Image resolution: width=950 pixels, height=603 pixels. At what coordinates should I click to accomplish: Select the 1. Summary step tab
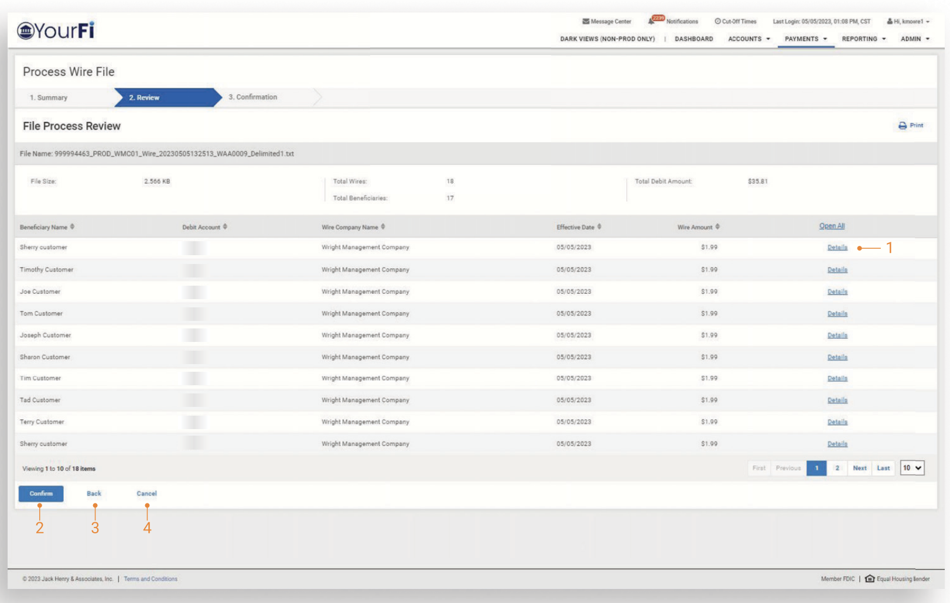(49, 98)
